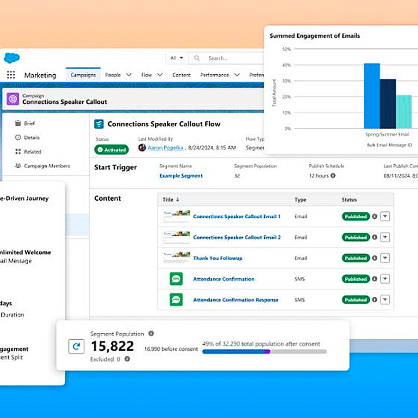Click info icon beside 12 hours schedule

pyautogui.click(x=333, y=176)
